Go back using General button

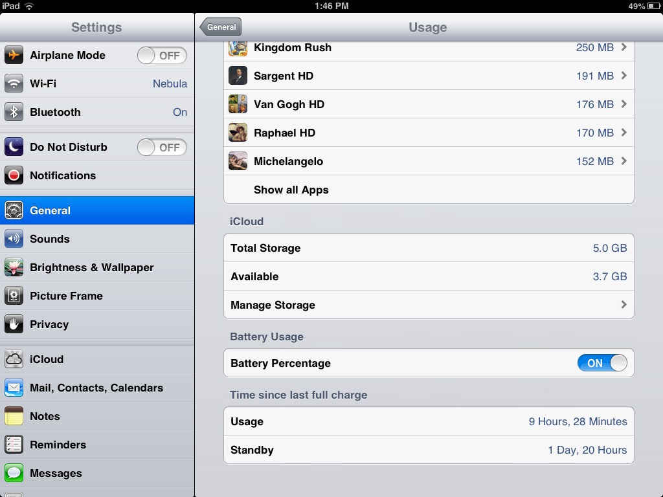point(221,27)
